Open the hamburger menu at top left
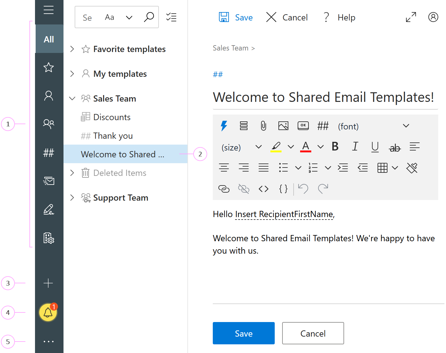 tap(49, 10)
